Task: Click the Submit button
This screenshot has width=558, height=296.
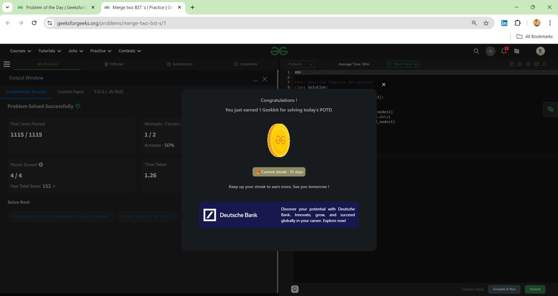Action: [x=535, y=289]
